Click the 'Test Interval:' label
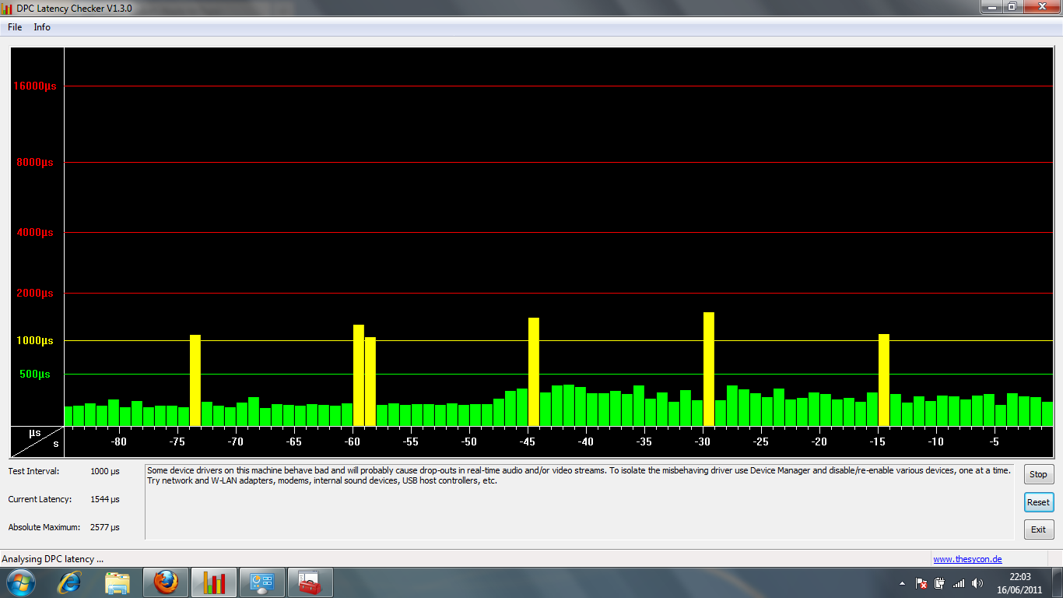Viewport: 1063px width, 598px height. tap(33, 471)
